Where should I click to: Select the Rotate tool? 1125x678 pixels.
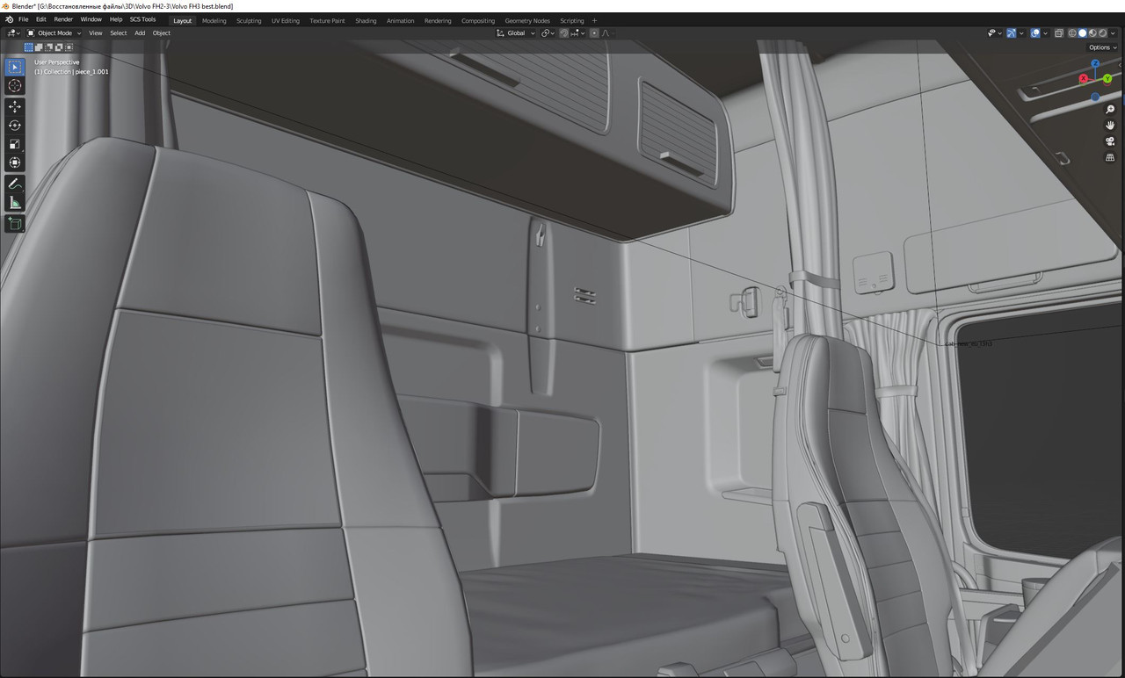(15, 126)
